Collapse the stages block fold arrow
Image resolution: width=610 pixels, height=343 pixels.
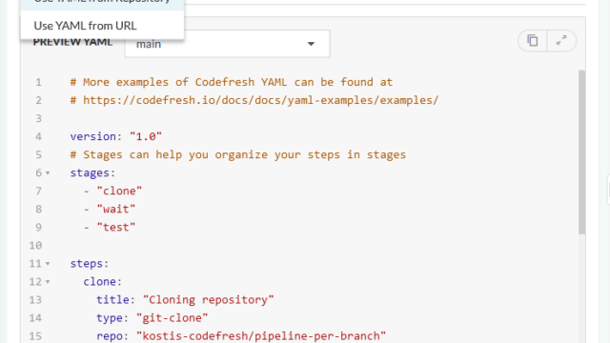tap(48, 172)
